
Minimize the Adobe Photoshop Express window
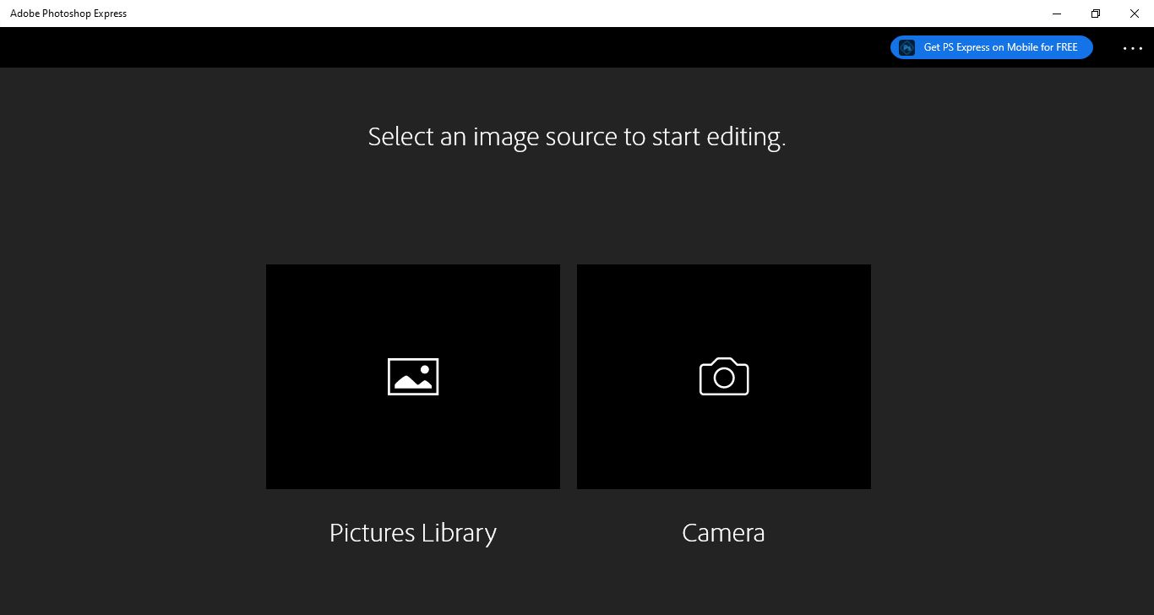(1057, 14)
